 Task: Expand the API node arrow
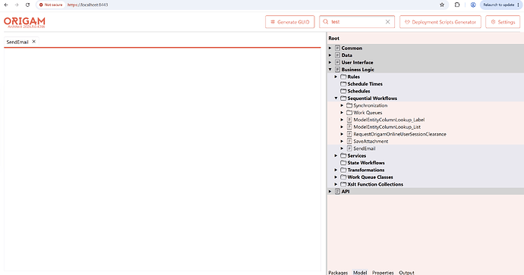[330, 192]
